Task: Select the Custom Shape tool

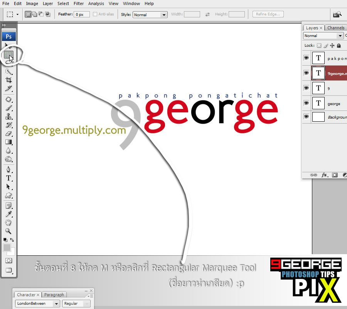Action: (8, 195)
